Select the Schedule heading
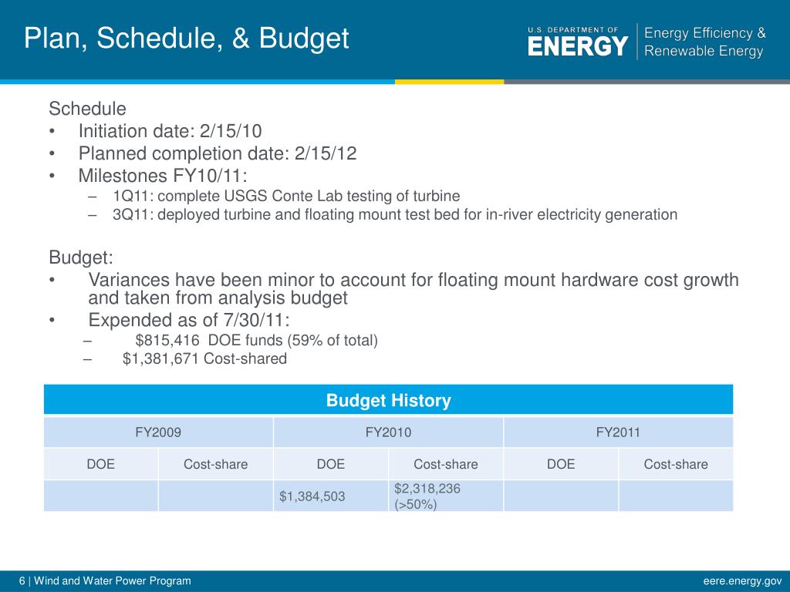This screenshot has width=790, height=592. tap(87, 109)
